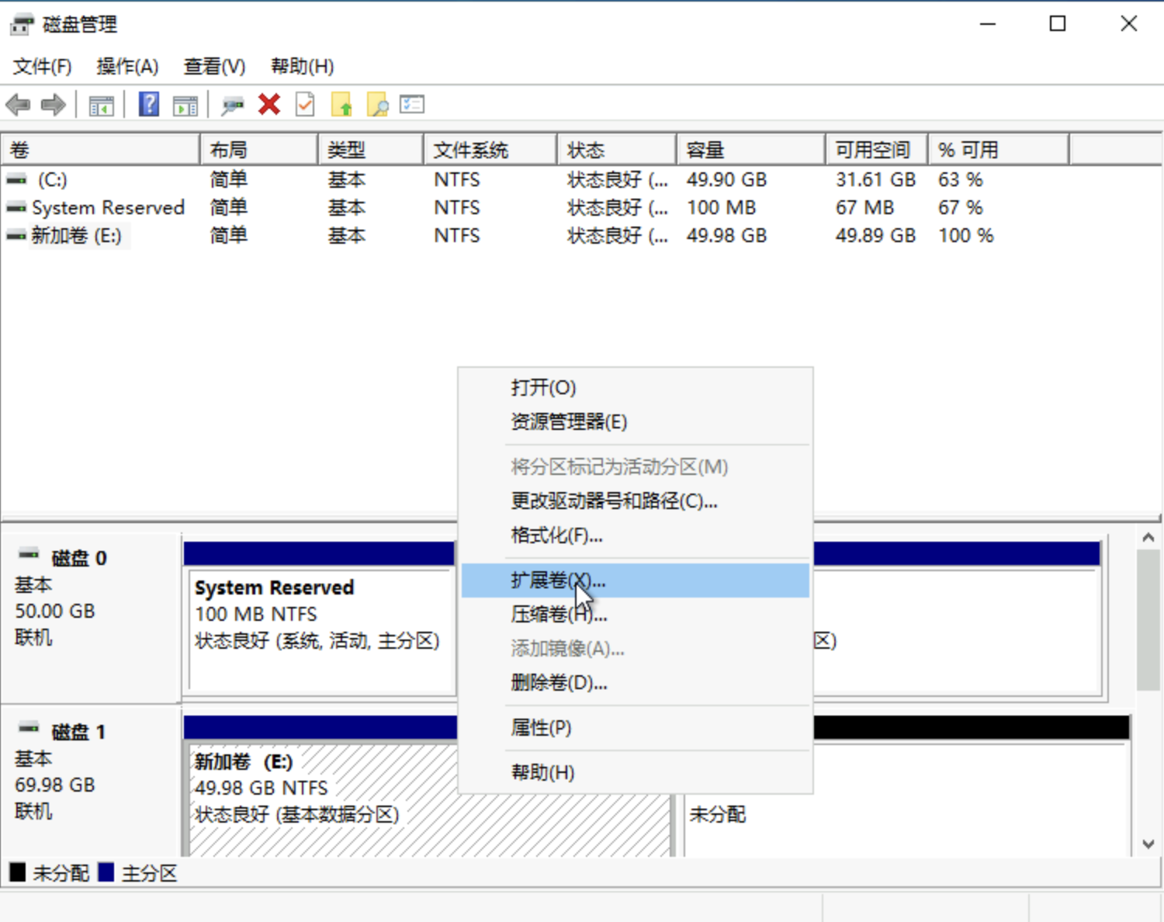This screenshot has height=922, width=1164.
Task: Sort by the 布局 column header
Action: pyautogui.click(x=259, y=150)
